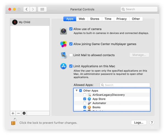
Task: Click the Game Center bubbles icon
Action: pyautogui.click(x=64, y=44)
